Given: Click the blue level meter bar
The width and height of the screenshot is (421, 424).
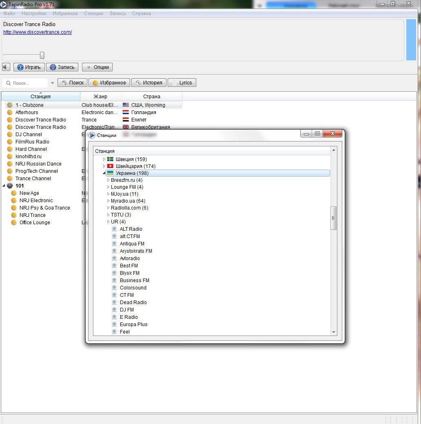Looking at the screenshot, I should click(411, 40).
